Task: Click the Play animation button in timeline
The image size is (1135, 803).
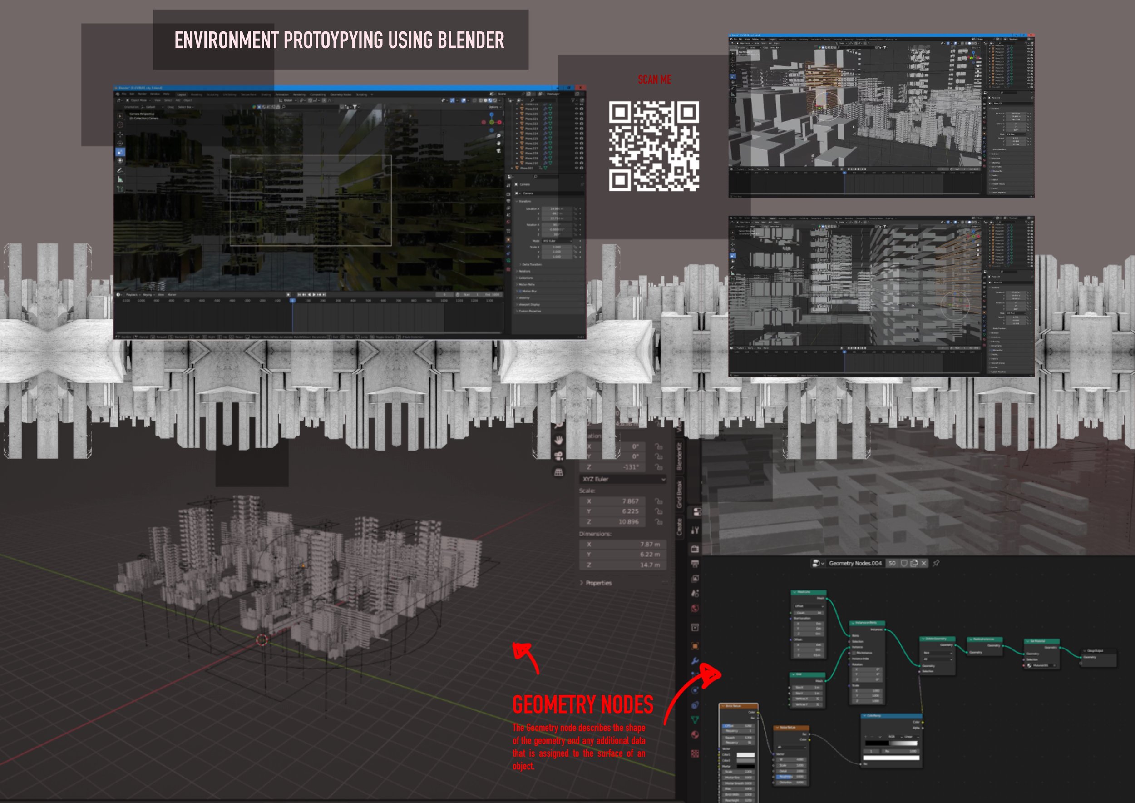Action: click(314, 295)
